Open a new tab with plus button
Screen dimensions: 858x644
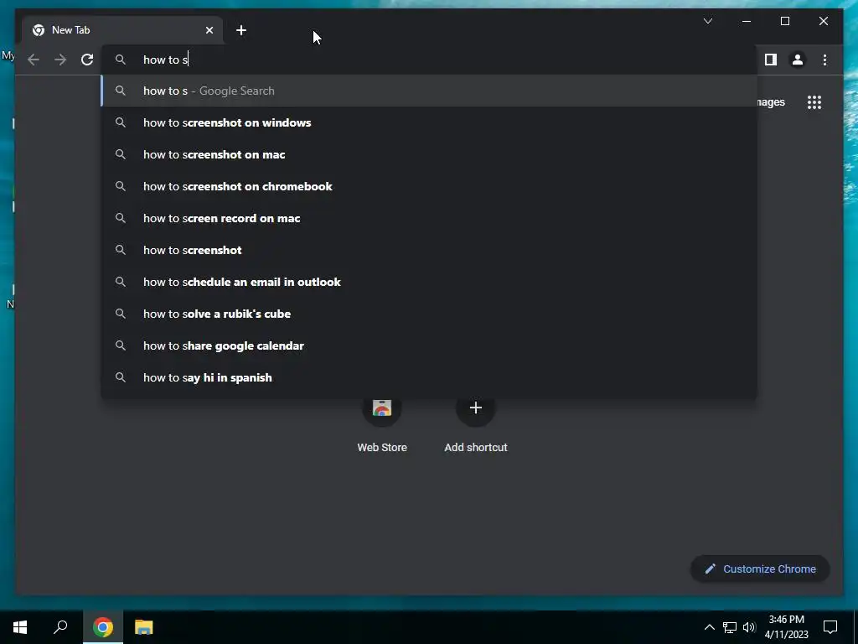pyautogui.click(x=241, y=30)
